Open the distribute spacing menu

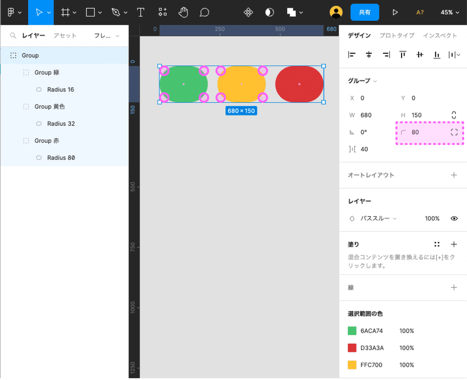point(454,55)
